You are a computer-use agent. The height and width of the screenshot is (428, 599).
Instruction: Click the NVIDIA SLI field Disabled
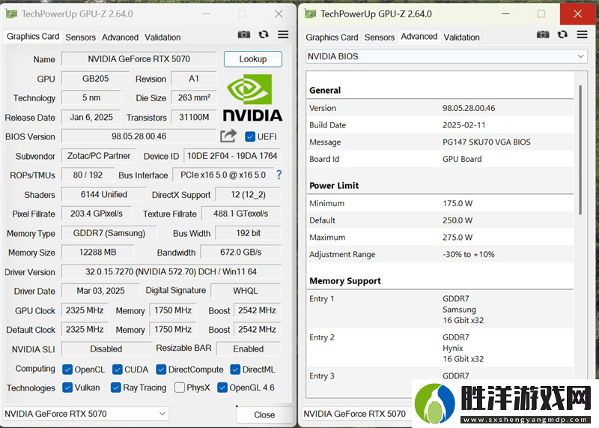(106, 349)
